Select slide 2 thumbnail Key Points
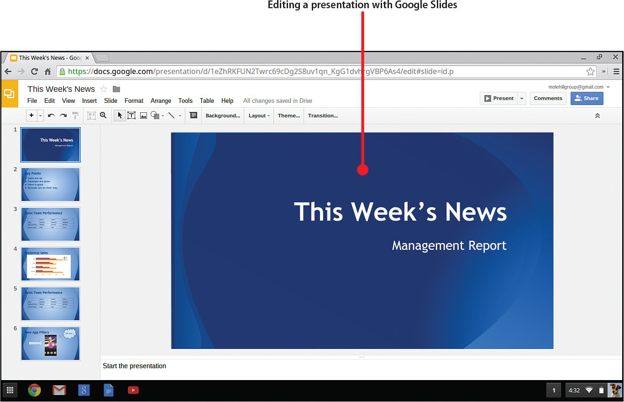 coord(50,185)
